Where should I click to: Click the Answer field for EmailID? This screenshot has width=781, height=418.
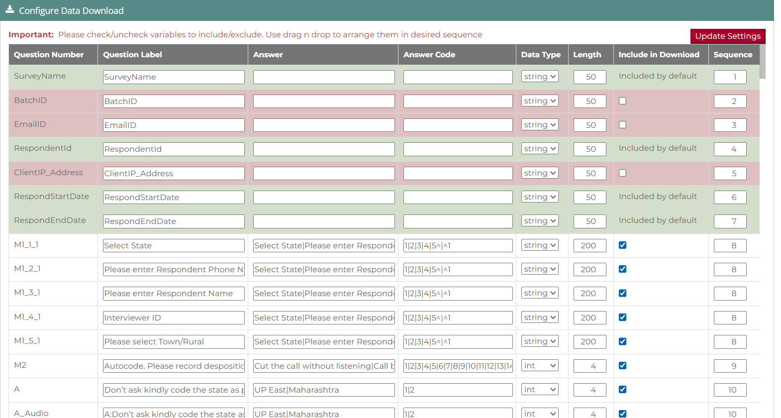(x=324, y=125)
